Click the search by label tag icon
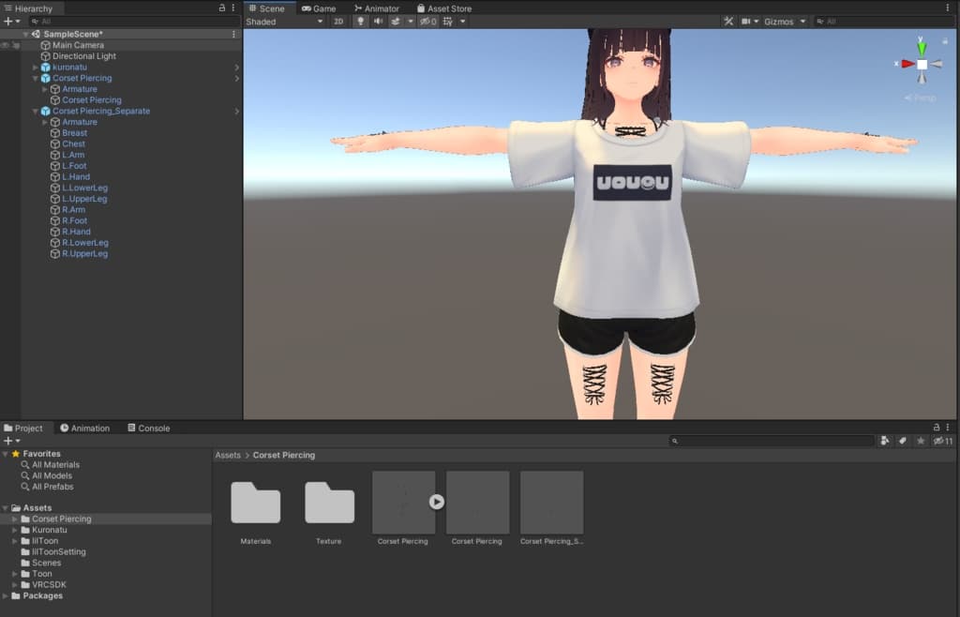Screen dimensions: 960x617 pyautogui.click(x=902, y=441)
